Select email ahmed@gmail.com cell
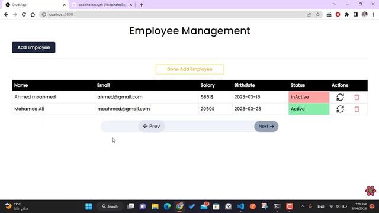379x213 pixels. [146, 97]
